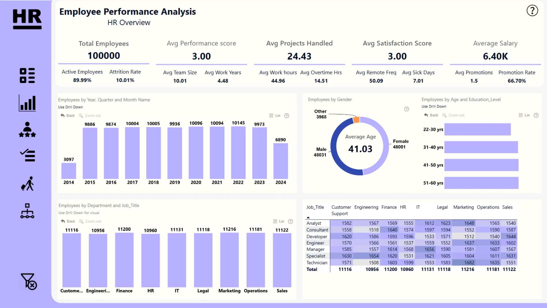547x308 pixels.
Task: Click the Marketing column header in matrix
Action: [464, 207]
